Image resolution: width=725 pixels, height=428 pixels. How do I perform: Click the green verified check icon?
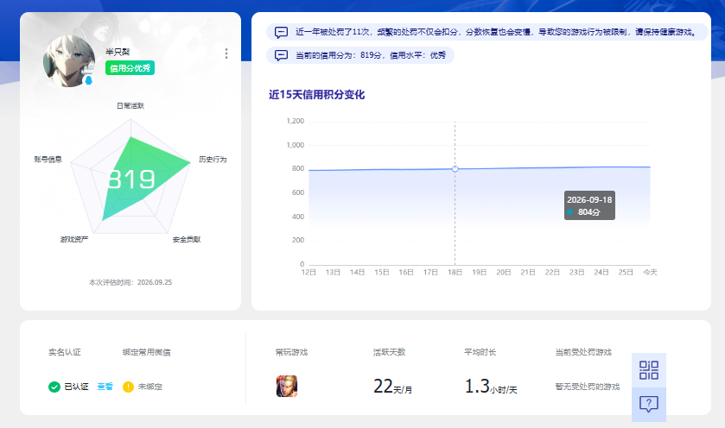click(x=54, y=387)
